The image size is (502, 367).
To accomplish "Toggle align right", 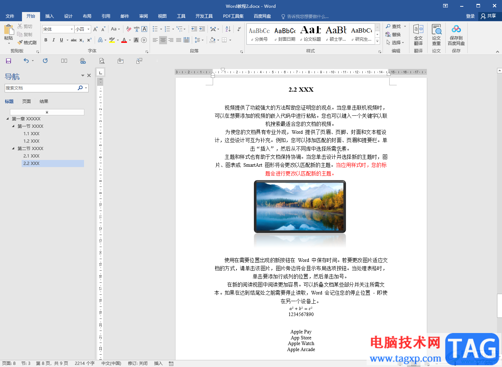I will 171,40.
